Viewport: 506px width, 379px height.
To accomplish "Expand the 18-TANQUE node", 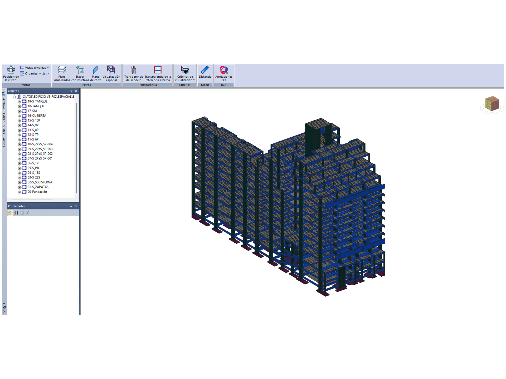I will coord(19,106).
